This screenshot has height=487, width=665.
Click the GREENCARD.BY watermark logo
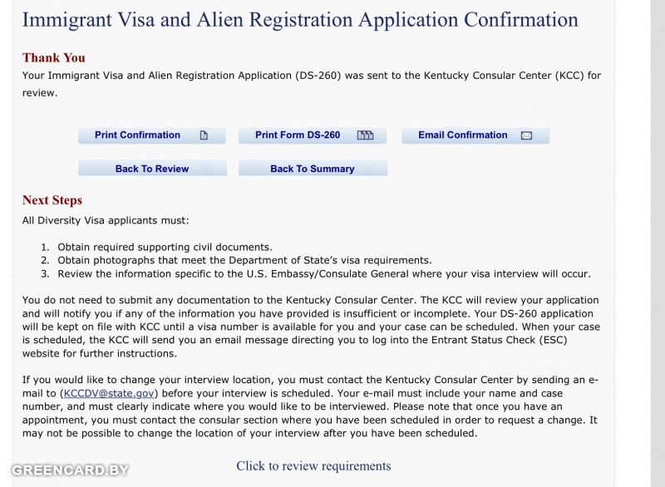(x=71, y=470)
